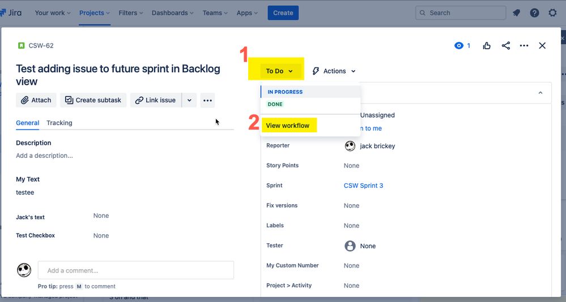Edit the Jack's text None value
This screenshot has height=302, width=566.
point(101,215)
